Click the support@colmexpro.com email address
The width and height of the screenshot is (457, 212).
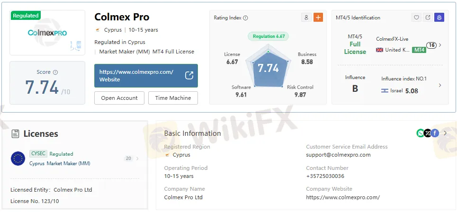click(x=339, y=155)
